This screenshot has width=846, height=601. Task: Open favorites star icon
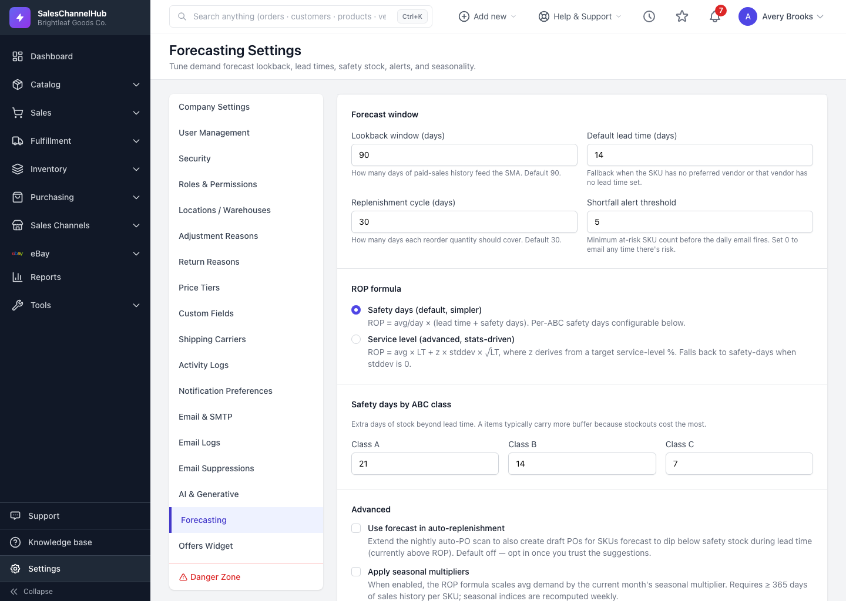(x=682, y=16)
